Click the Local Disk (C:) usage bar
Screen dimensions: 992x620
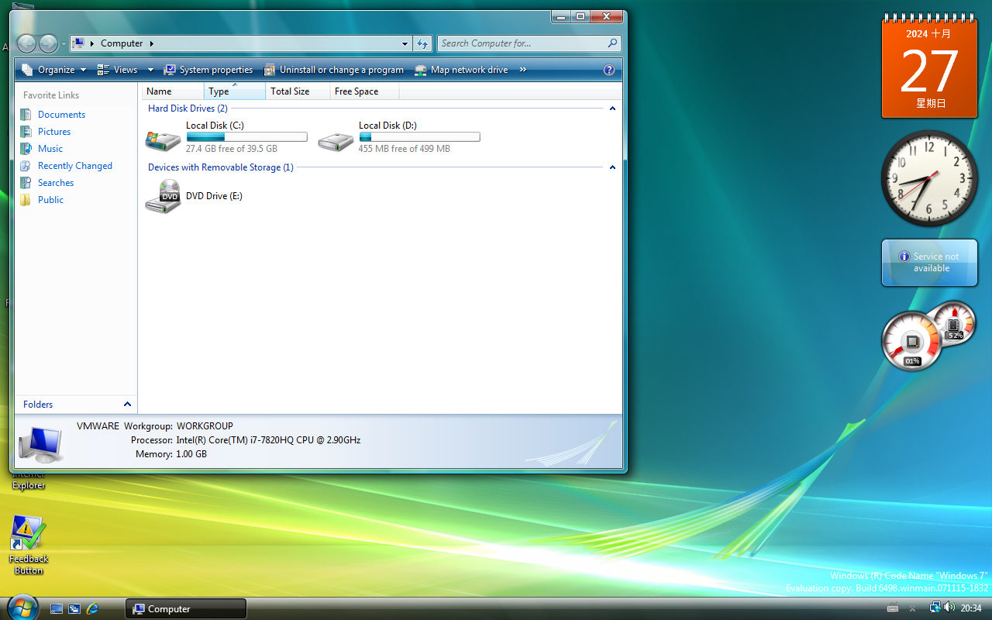[x=246, y=137]
